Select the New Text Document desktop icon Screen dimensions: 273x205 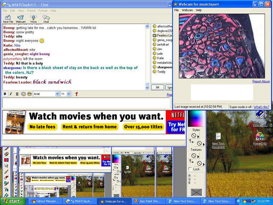point(218,141)
